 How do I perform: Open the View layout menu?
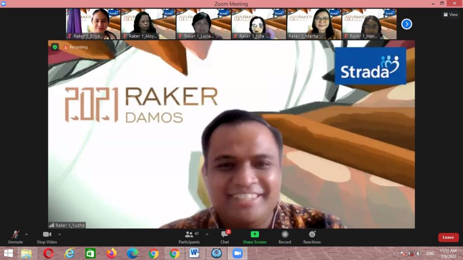pyautogui.click(x=451, y=14)
